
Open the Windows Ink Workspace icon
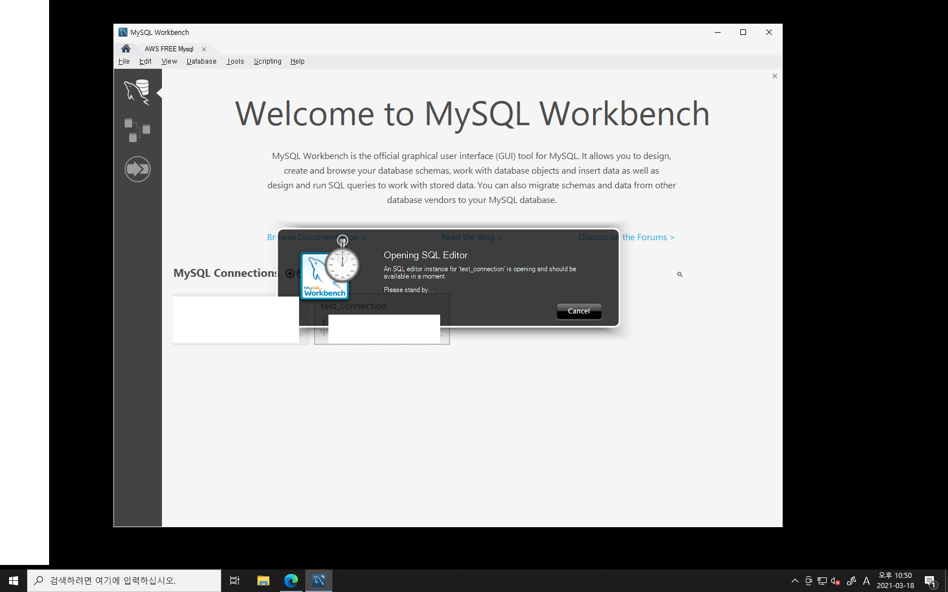[852, 581]
